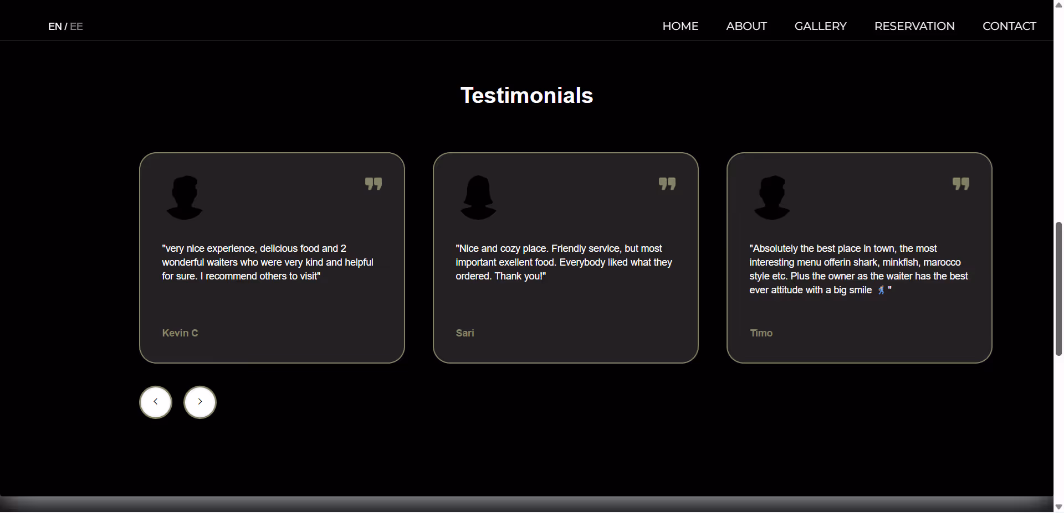Click the scrollbar down arrow
The width and height of the screenshot is (1064, 513).
click(1058, 507)
